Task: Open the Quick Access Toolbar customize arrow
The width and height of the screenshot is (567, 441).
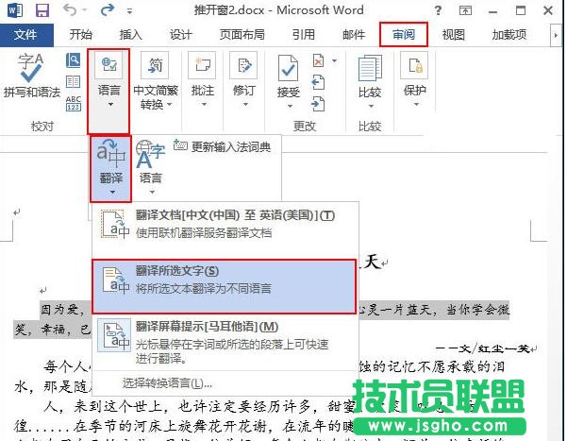Action: point(129,11)
